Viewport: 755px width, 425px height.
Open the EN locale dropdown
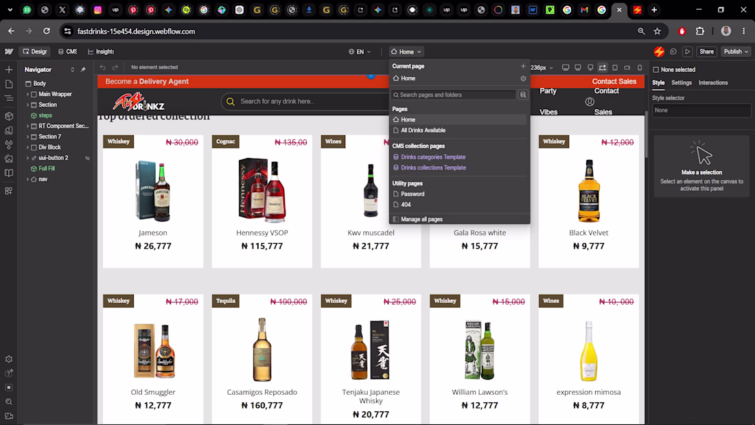pos(360,51)
